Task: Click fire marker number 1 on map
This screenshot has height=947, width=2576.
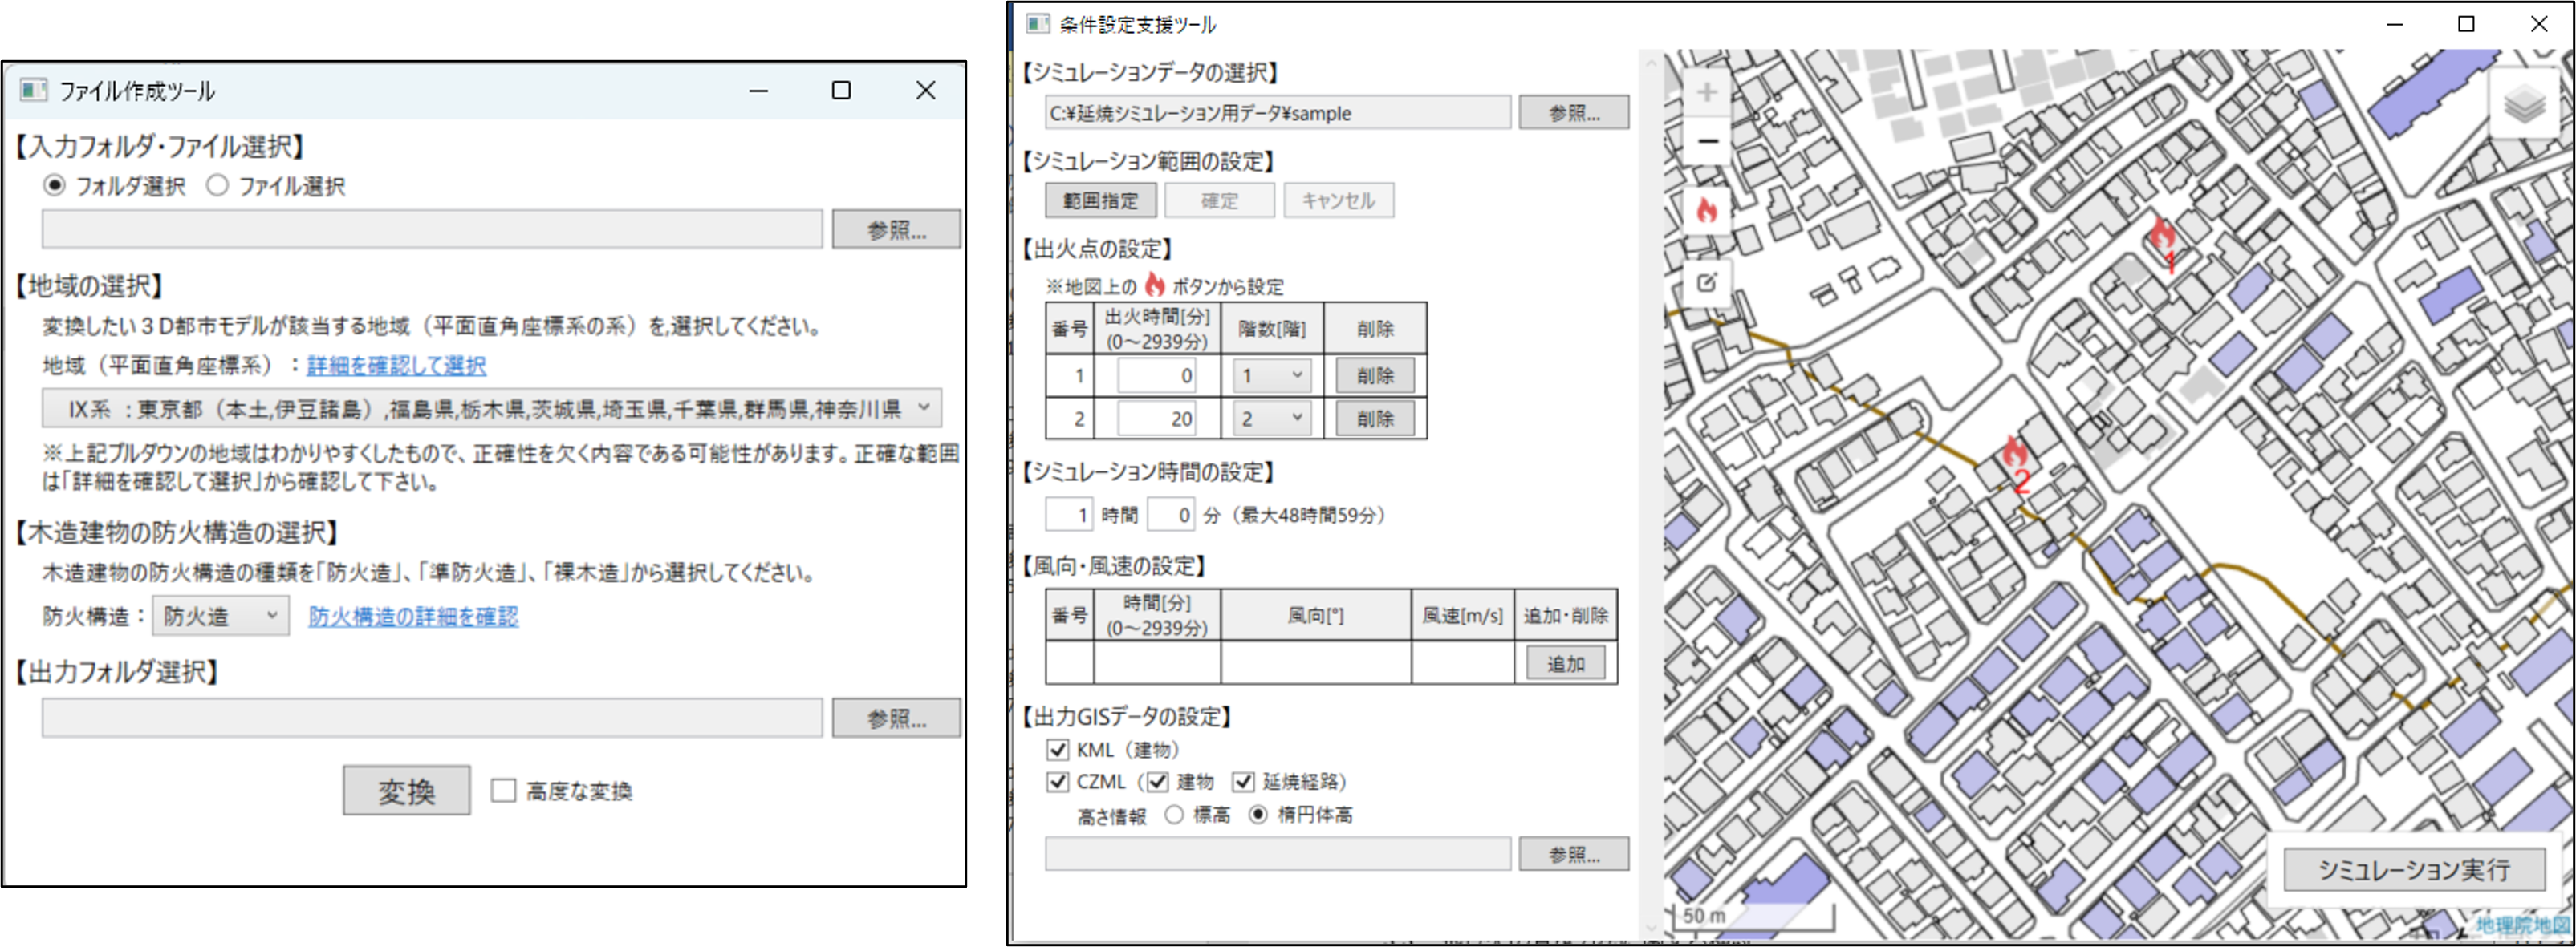Action: [x=2163, y=237]
